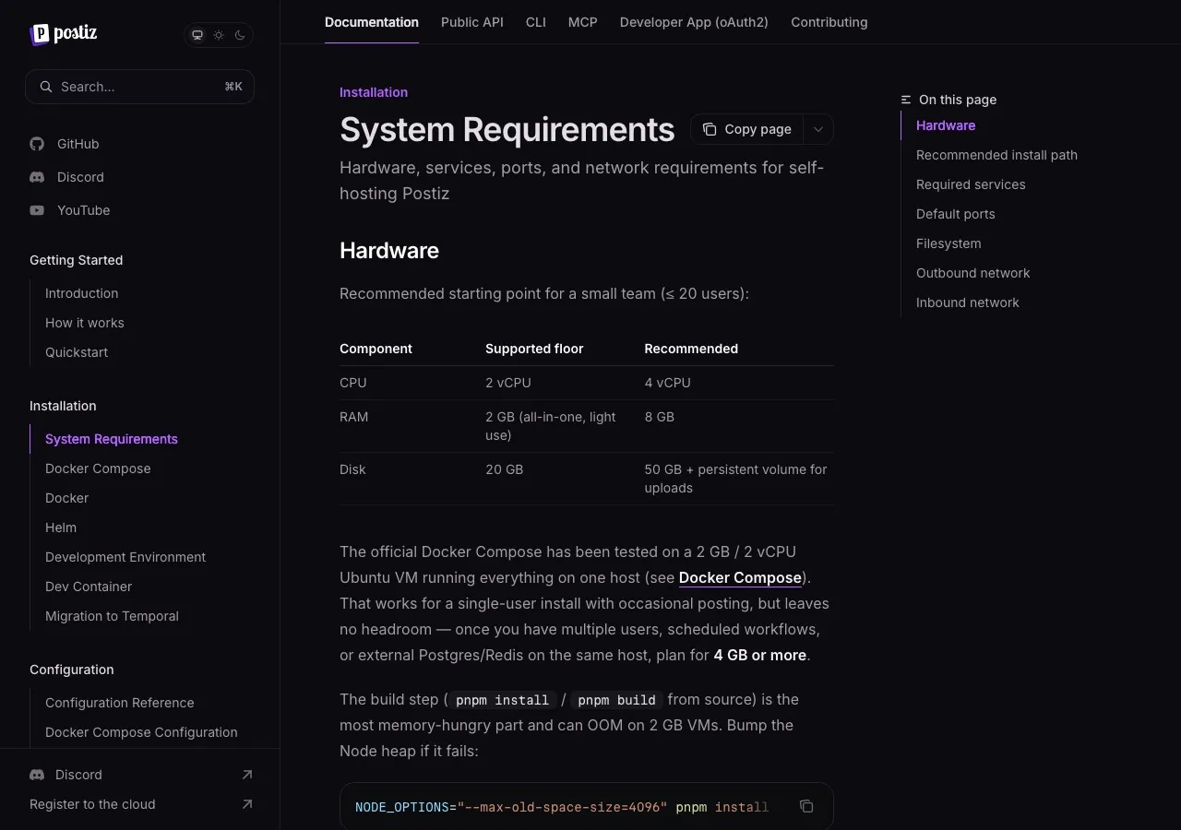The image size is (1181, 830).
Task: Click the search magnifier icon
Action: pyautogui.click(x=45, y=87)
